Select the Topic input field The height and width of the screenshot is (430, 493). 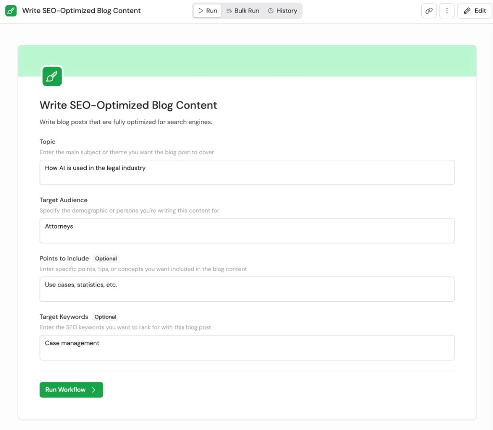pos(247,172)
